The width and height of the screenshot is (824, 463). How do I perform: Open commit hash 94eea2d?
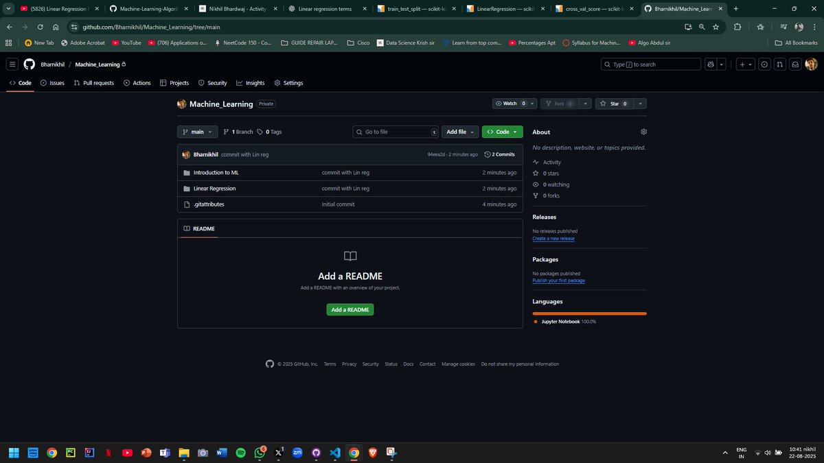[x=437, y=154]
